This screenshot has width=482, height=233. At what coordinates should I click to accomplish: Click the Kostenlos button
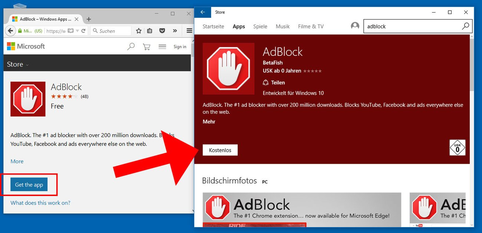click(220, 150)
